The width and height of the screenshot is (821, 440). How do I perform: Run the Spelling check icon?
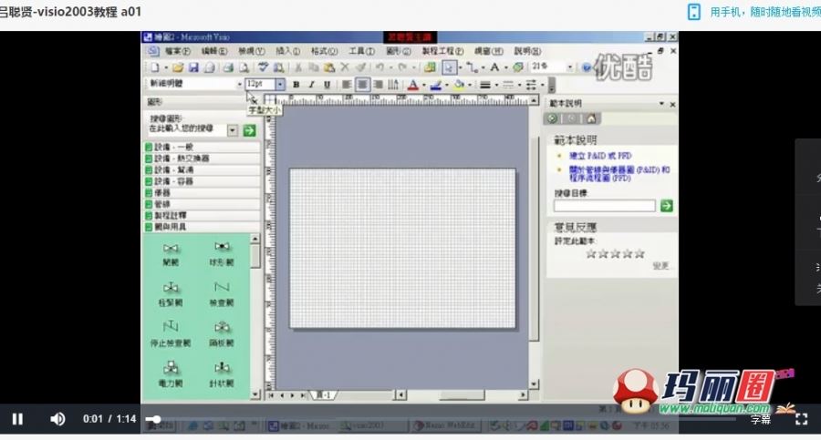point(264,67)
